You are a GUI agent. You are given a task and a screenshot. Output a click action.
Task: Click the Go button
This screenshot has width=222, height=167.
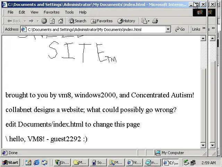coord(180,29)
